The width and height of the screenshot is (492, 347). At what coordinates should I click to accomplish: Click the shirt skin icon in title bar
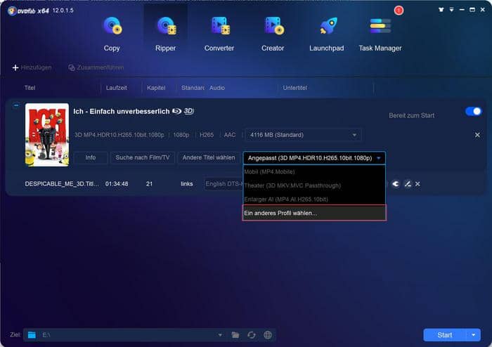point(441,10)
